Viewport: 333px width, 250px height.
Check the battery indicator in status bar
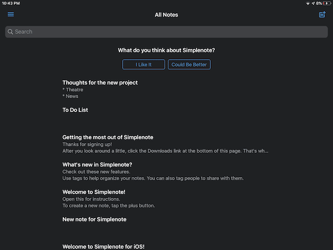coord(326,3)
